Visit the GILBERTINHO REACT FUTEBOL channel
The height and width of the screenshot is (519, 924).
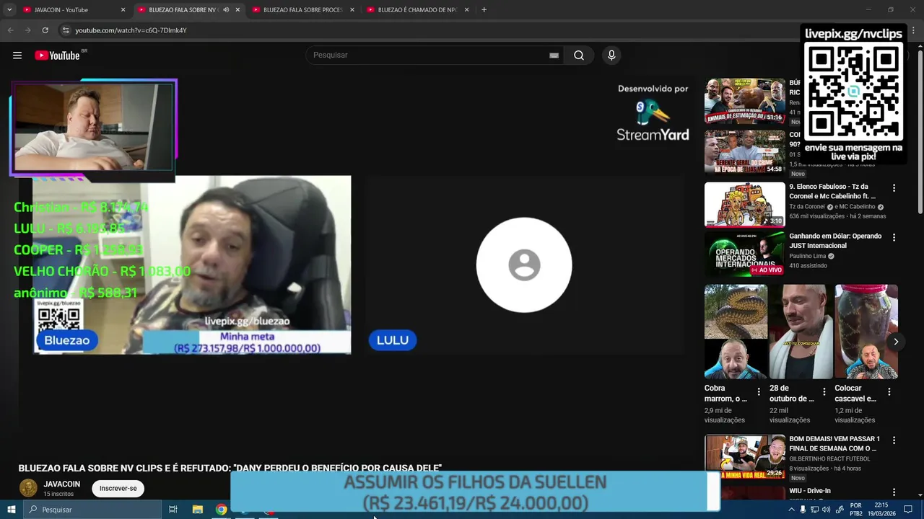(829, 458)
